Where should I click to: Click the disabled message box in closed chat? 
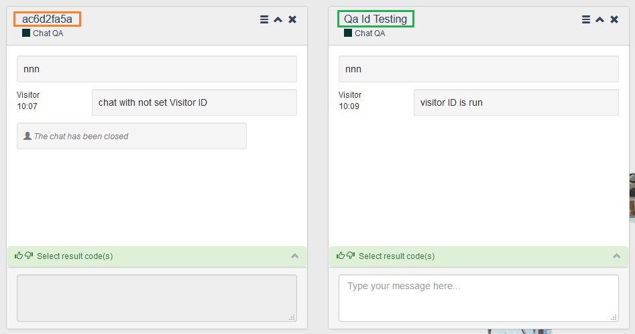coord(157,299)
